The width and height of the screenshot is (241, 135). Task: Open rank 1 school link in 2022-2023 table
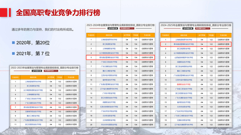pyautogui.click(x=33, y=82)
